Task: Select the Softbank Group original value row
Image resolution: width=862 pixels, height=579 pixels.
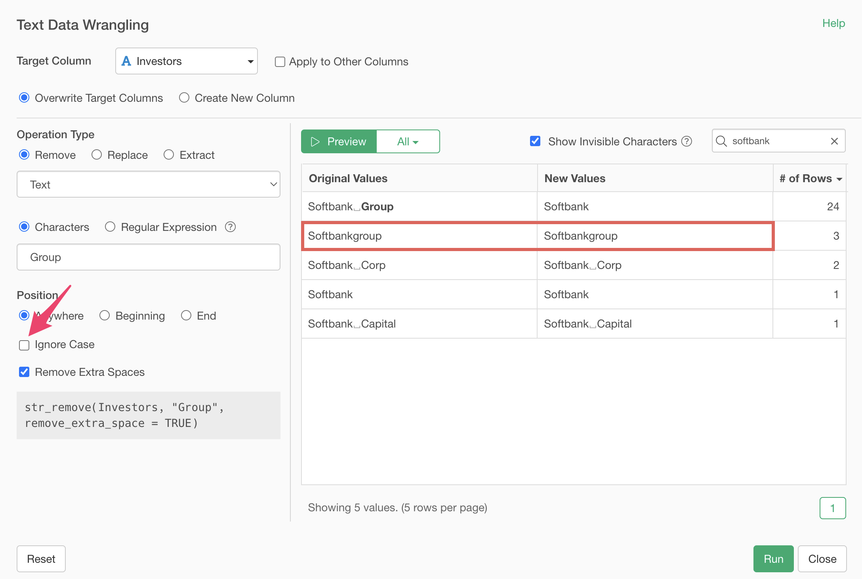Action: [x=420, y=206]
